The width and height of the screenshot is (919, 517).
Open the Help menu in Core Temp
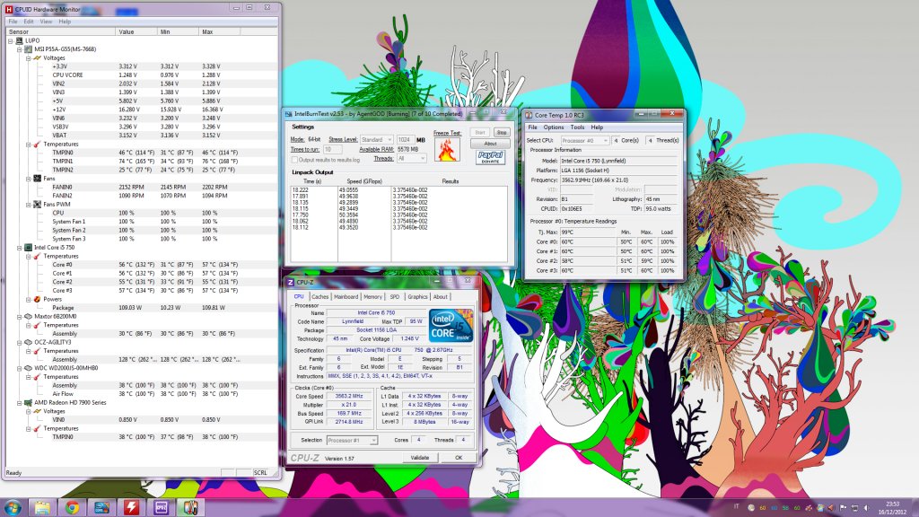[597, 127]
